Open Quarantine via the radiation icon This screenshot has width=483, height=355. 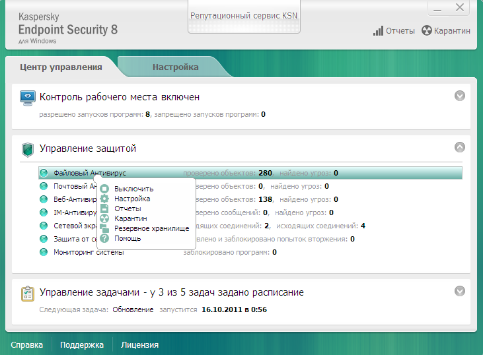tap(427, 30)
